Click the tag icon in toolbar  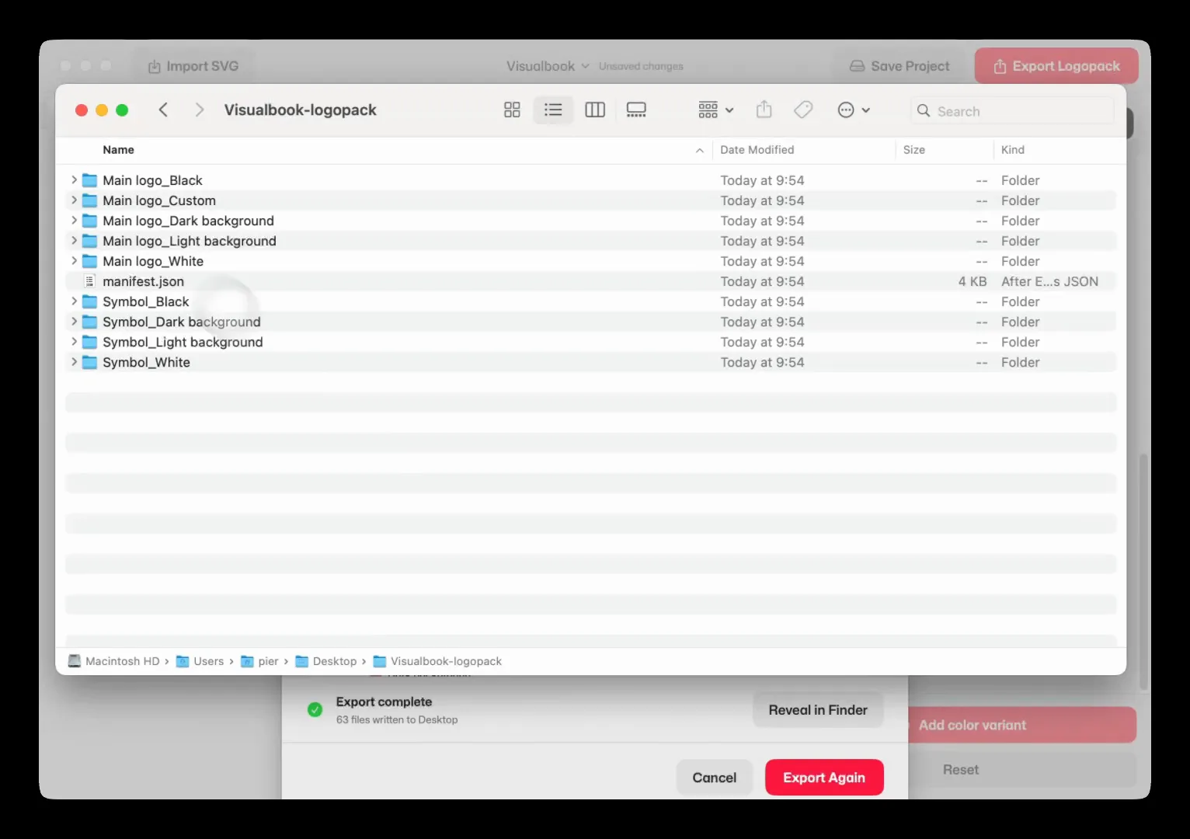(x=804, y=110)
